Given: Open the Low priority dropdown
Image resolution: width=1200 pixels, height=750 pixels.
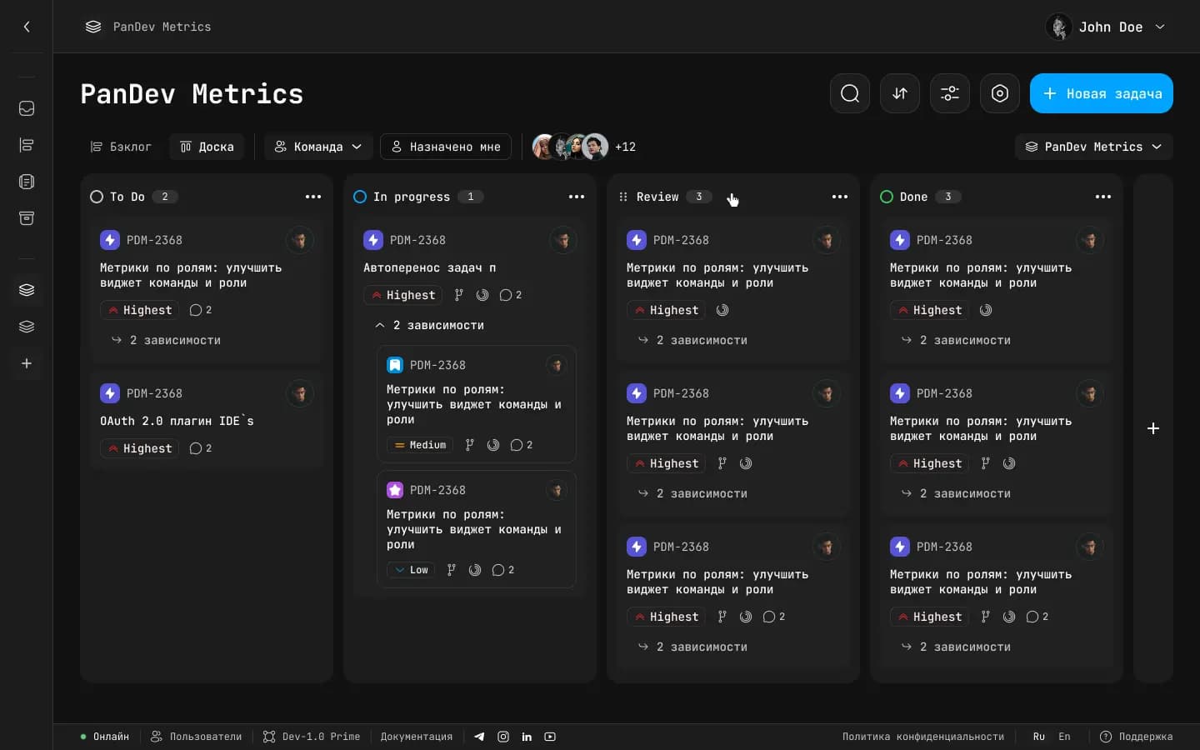Looking at the screenshot, I should tap(411, 570).
